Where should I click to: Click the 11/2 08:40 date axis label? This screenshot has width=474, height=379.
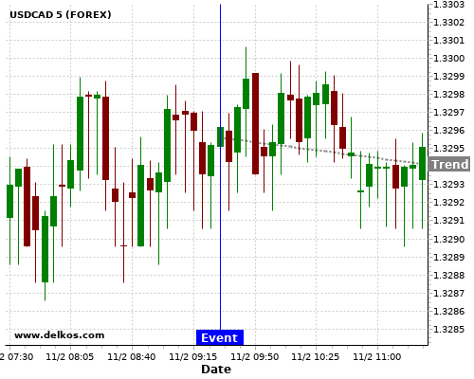click(132, 357)
